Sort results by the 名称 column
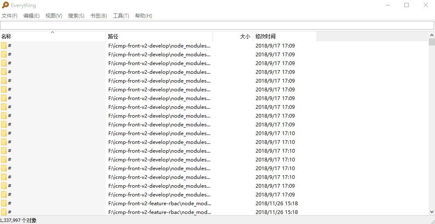Viewport: 435px width, 224px height. [x=53, y=36]
